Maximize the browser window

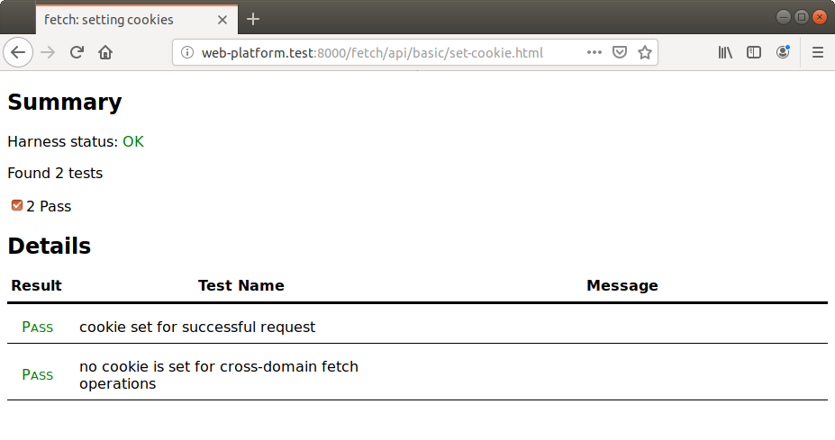pos(801,16)
